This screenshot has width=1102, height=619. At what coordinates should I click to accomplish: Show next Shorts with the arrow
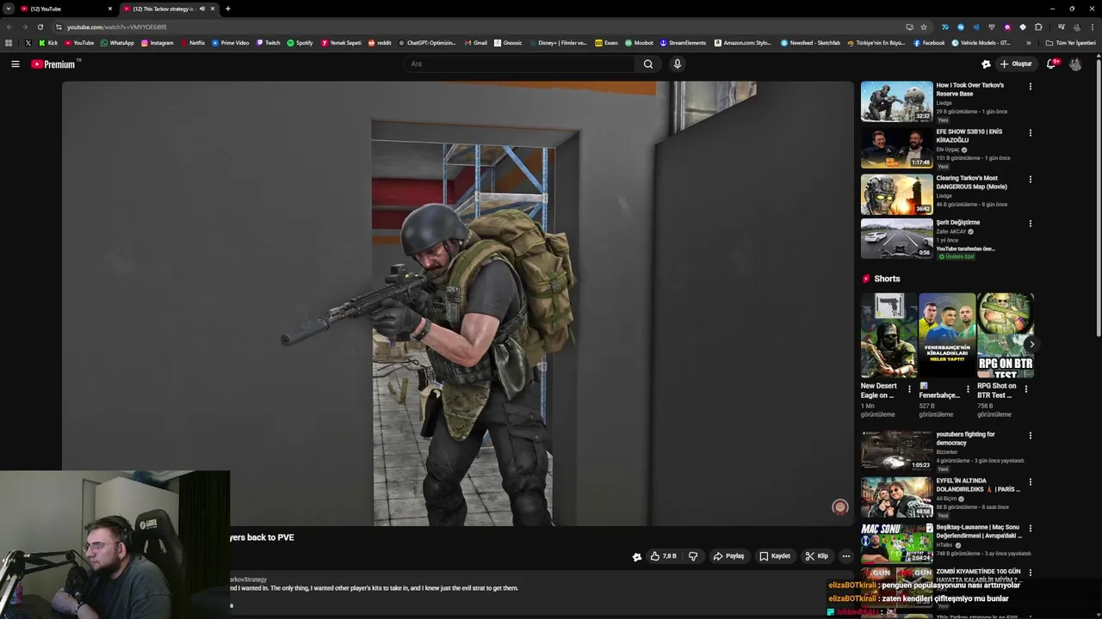pos(1031,345)
